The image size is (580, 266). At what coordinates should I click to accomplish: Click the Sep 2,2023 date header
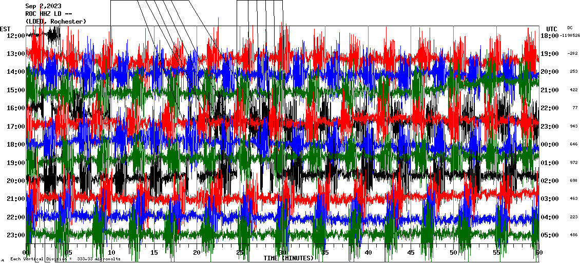pyautogui.click(x=43, y=6)
